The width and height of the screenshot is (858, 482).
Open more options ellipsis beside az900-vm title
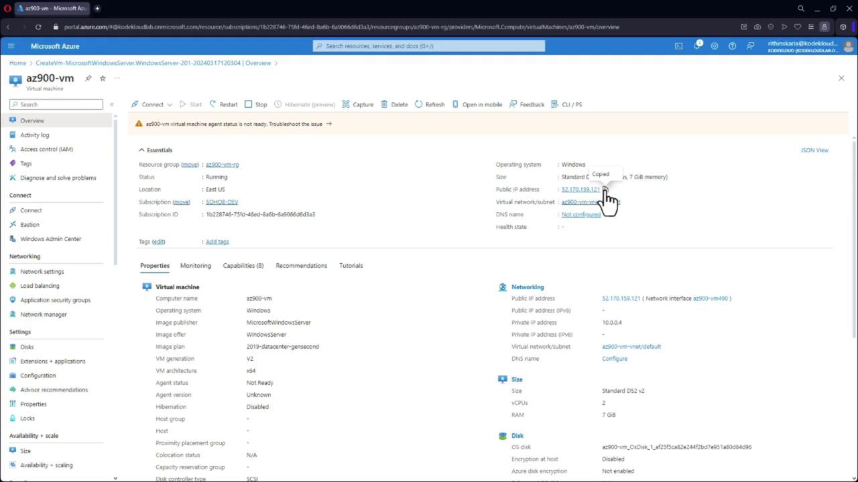(117, 78)
